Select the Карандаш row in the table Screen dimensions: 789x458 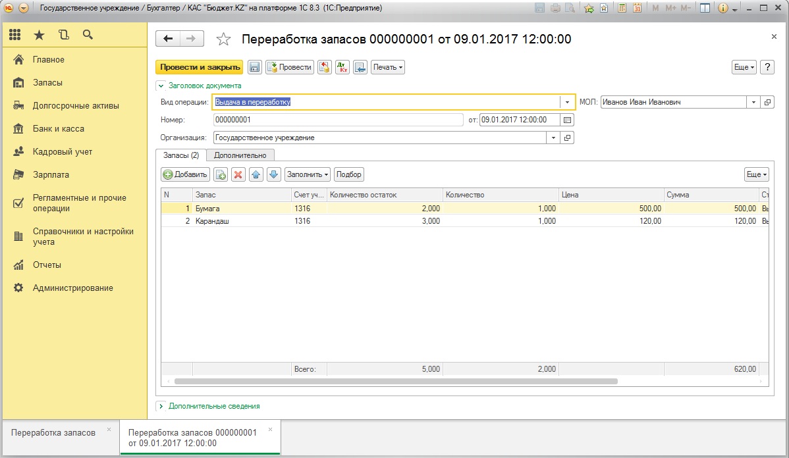tap(464, 220)
